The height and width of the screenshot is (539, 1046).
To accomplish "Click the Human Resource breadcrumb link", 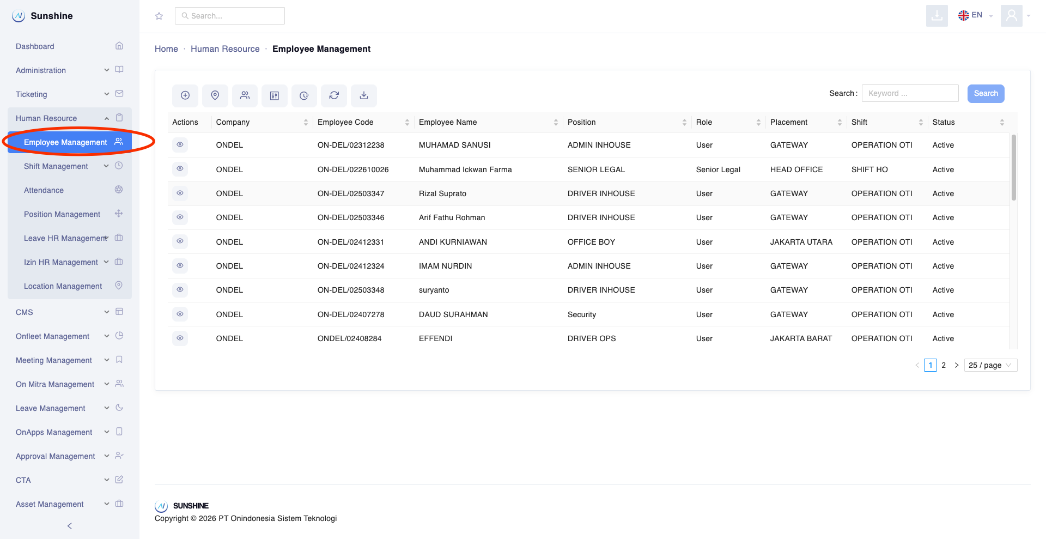I will (x=225, y=49).
